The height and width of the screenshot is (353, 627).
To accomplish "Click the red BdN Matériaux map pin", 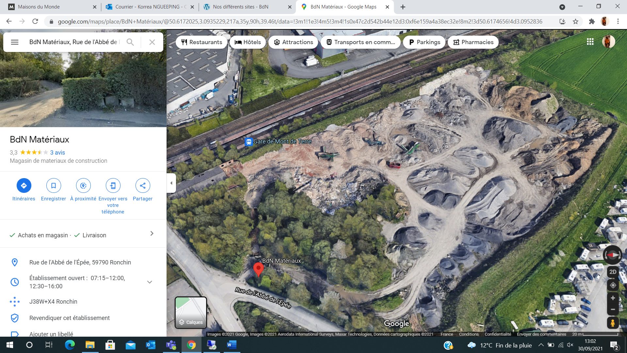I will click(x=258, y=269).
